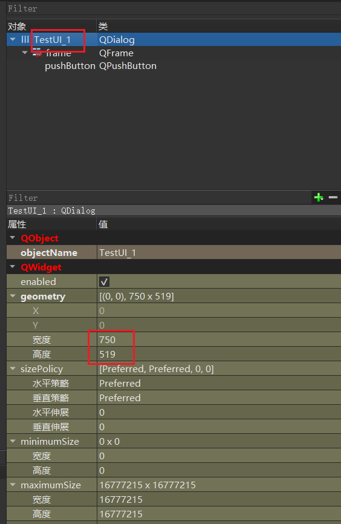Viewport: 341px width, 524px height.
Task: Collapse the minimumSize property group
Action: 13,441
